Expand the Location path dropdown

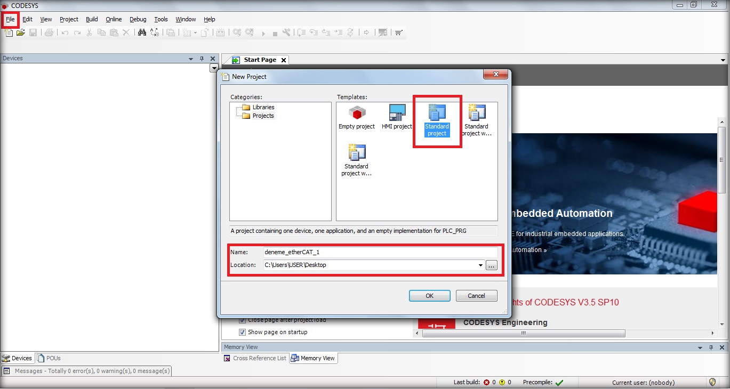point(480,265)
